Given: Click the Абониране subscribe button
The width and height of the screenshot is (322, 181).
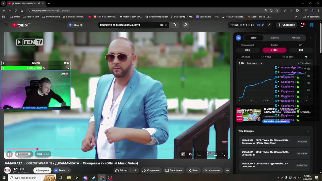Looking at the screenshot, I should coord(42,170).
